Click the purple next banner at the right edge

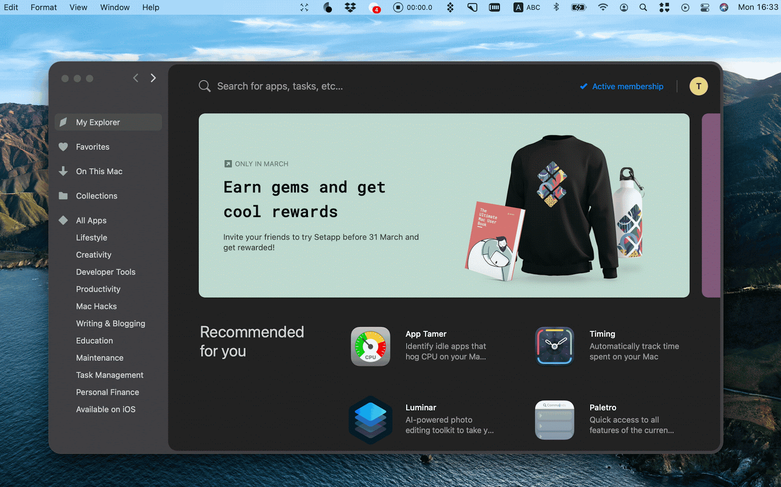(711, 205)
